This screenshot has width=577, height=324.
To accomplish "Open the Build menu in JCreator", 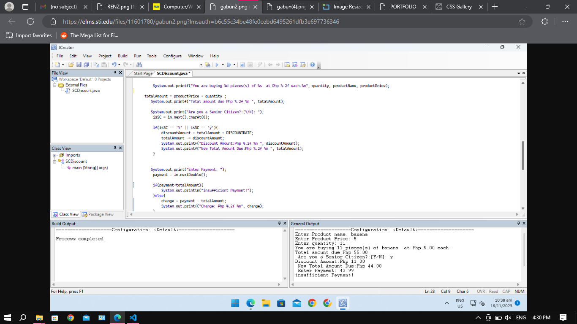I will (x=122, y=56).
